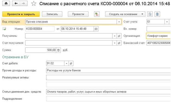Image resolution: width=171 pixels, height=105 pixels.
Task: Click the empty Получатель input field
Action: [x=69, y=36]
